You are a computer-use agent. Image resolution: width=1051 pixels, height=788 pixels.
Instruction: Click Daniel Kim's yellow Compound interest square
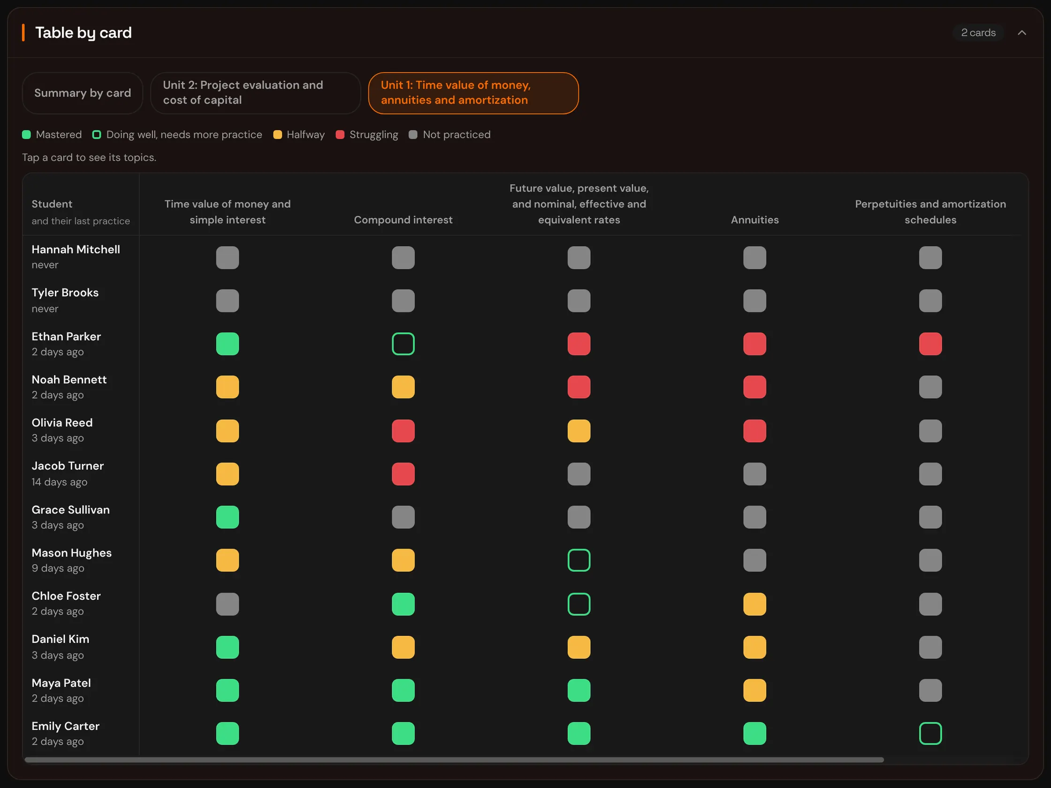(403, 647)
